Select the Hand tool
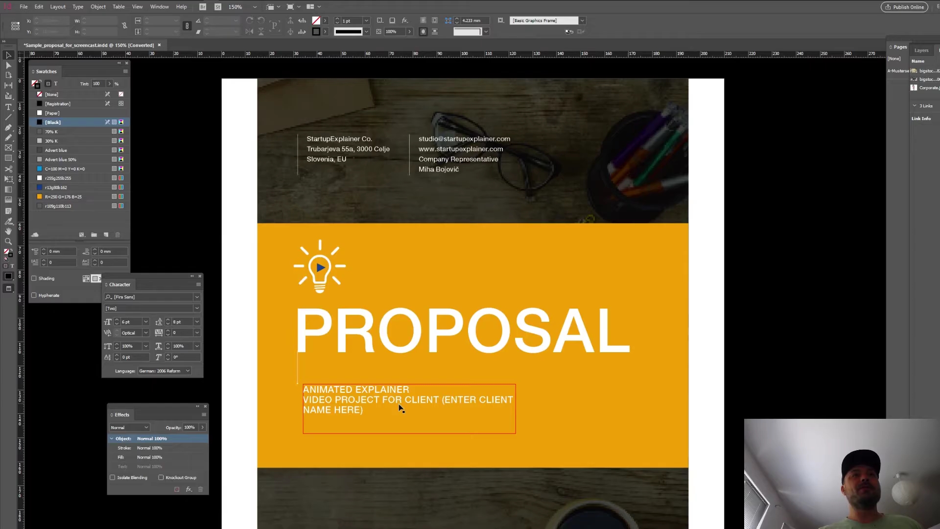This screenshot has width=940, height=529. pos(8,231)
